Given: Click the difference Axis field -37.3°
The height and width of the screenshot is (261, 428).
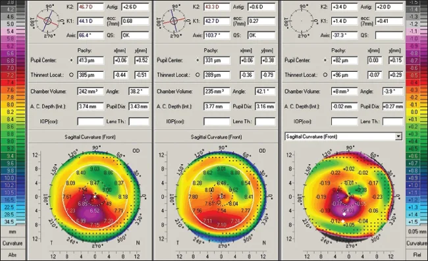Looking at the screenshot, I should pyautogui.click(x=344, y=35).
